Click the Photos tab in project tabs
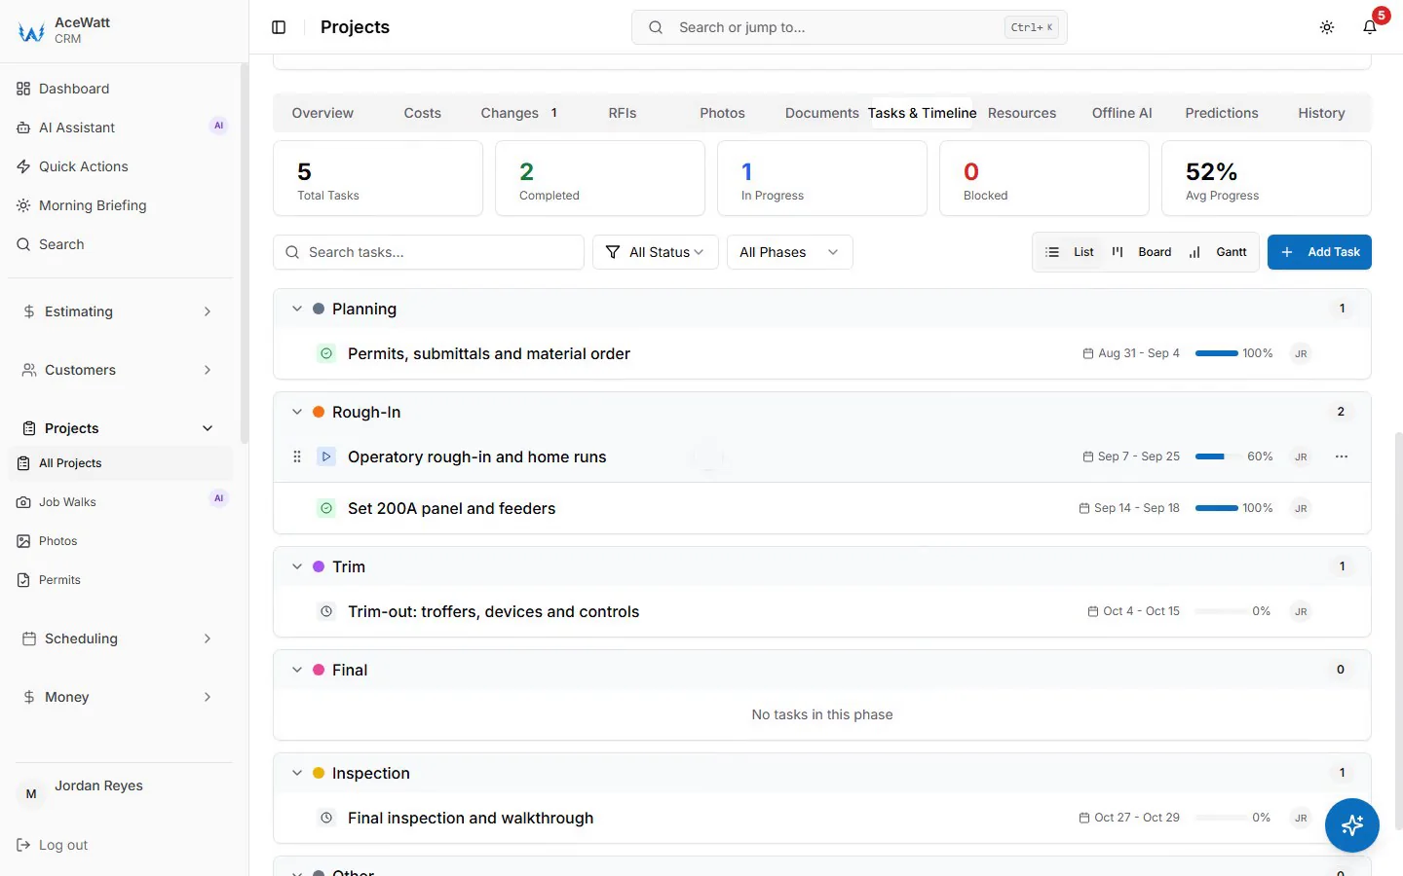The height and width of the screenshot is (876, 1403). 722,113
